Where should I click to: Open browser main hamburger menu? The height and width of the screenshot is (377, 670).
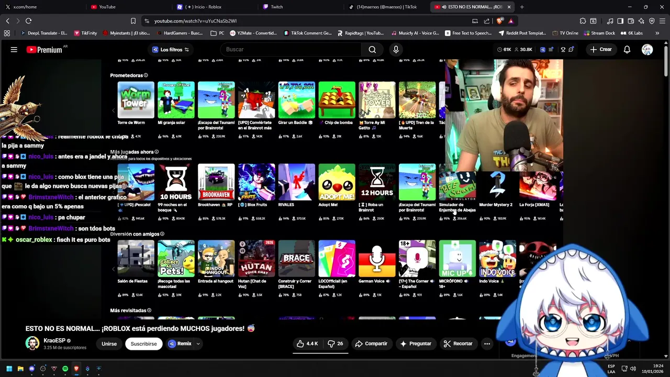pyautogui.click(x=663, y=21)
